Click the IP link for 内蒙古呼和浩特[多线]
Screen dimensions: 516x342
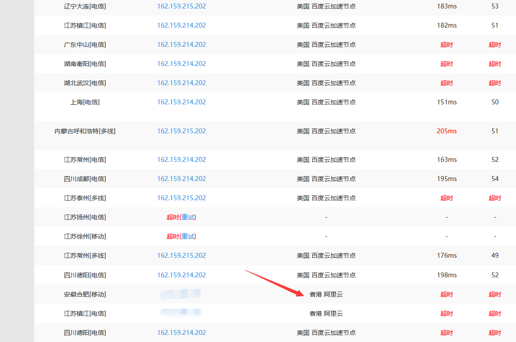tap(181, 131)
